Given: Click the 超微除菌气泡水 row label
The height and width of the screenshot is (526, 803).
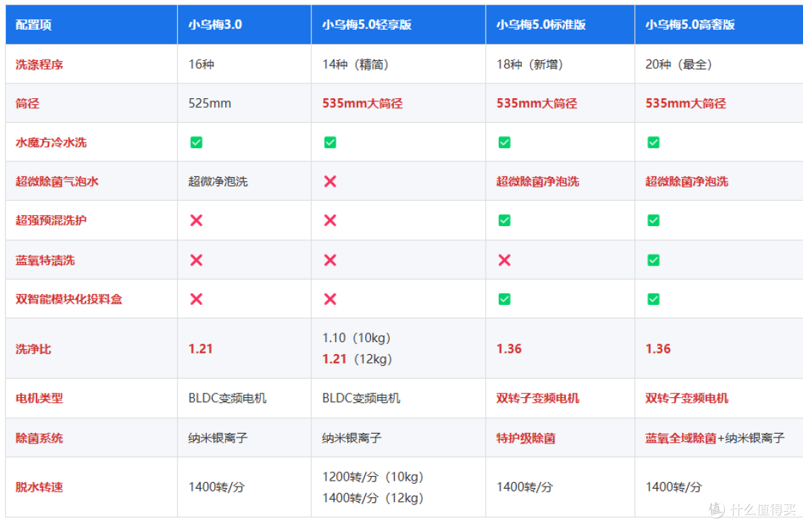Looking at the screenshot, I should [x=57, y=182].
